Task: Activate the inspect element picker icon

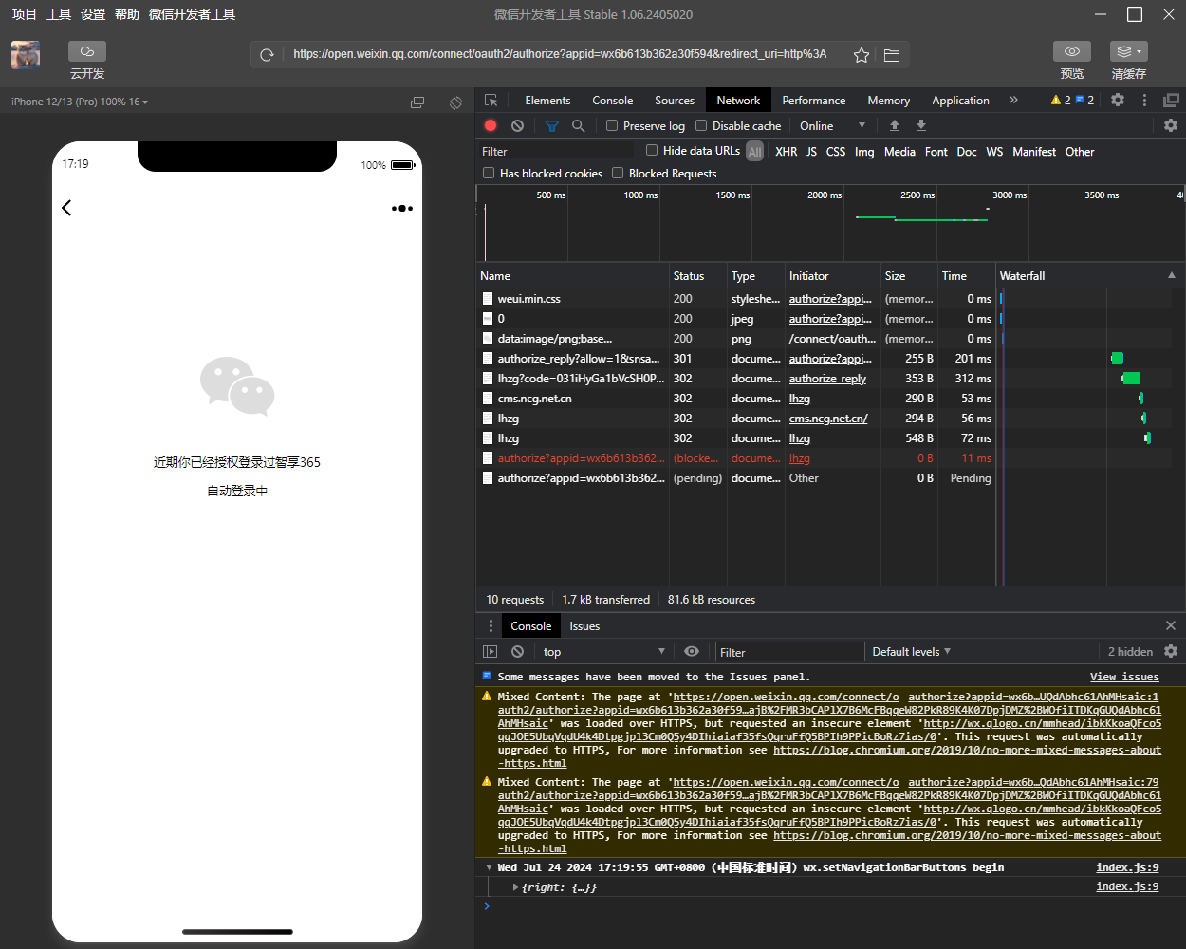Action: click(x=491, y=101)
